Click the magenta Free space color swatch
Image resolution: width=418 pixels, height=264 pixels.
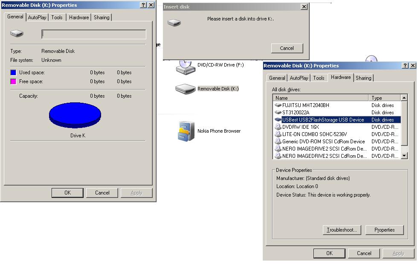[x=13, y=81]
